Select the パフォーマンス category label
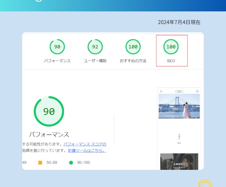Viewport: 226px width, 187px height. (x=57, y=61)
